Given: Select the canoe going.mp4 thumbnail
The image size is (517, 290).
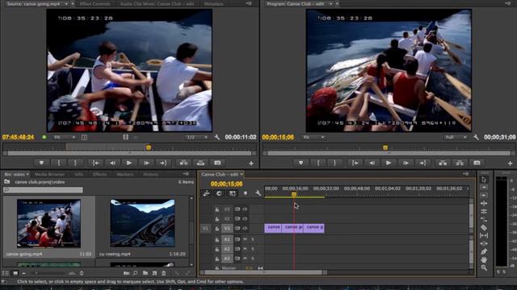Looking at the screenshot, I should click(48, 223).
